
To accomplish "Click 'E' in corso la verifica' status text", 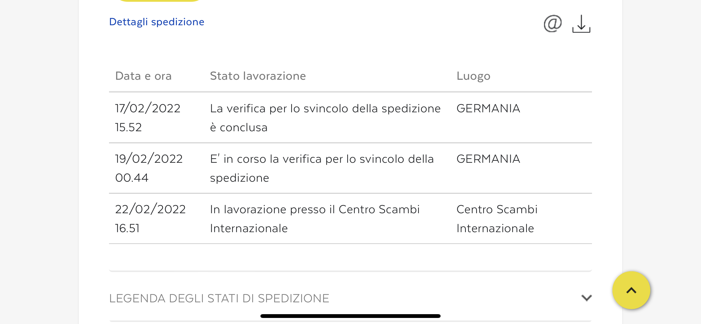I will click(321, 168).
